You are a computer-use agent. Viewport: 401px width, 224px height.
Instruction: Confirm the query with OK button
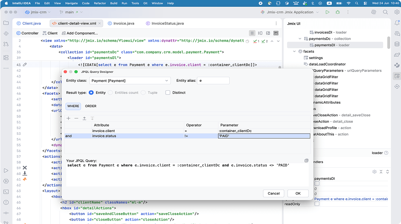point(298,193)
